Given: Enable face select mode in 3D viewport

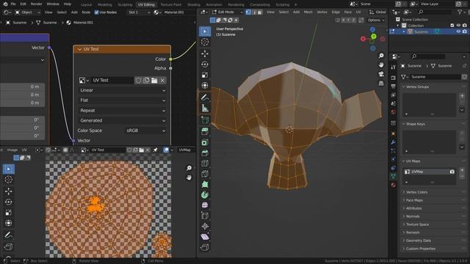Looking at the screenshot, I should pyautogui.click(x=259, y=12).
